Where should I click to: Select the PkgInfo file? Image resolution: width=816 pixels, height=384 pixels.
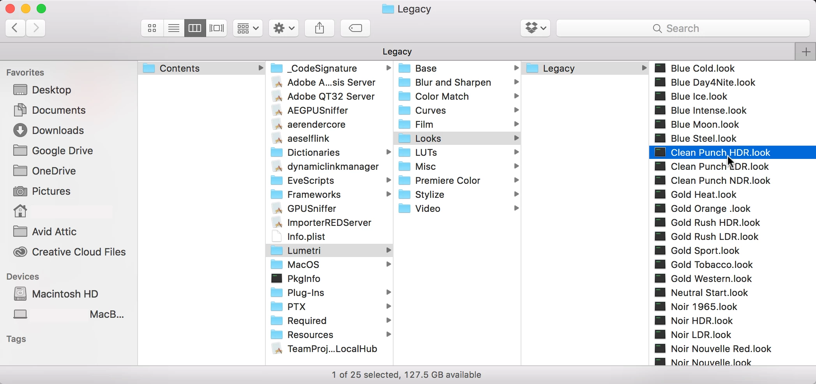click(x=330, y=278)
